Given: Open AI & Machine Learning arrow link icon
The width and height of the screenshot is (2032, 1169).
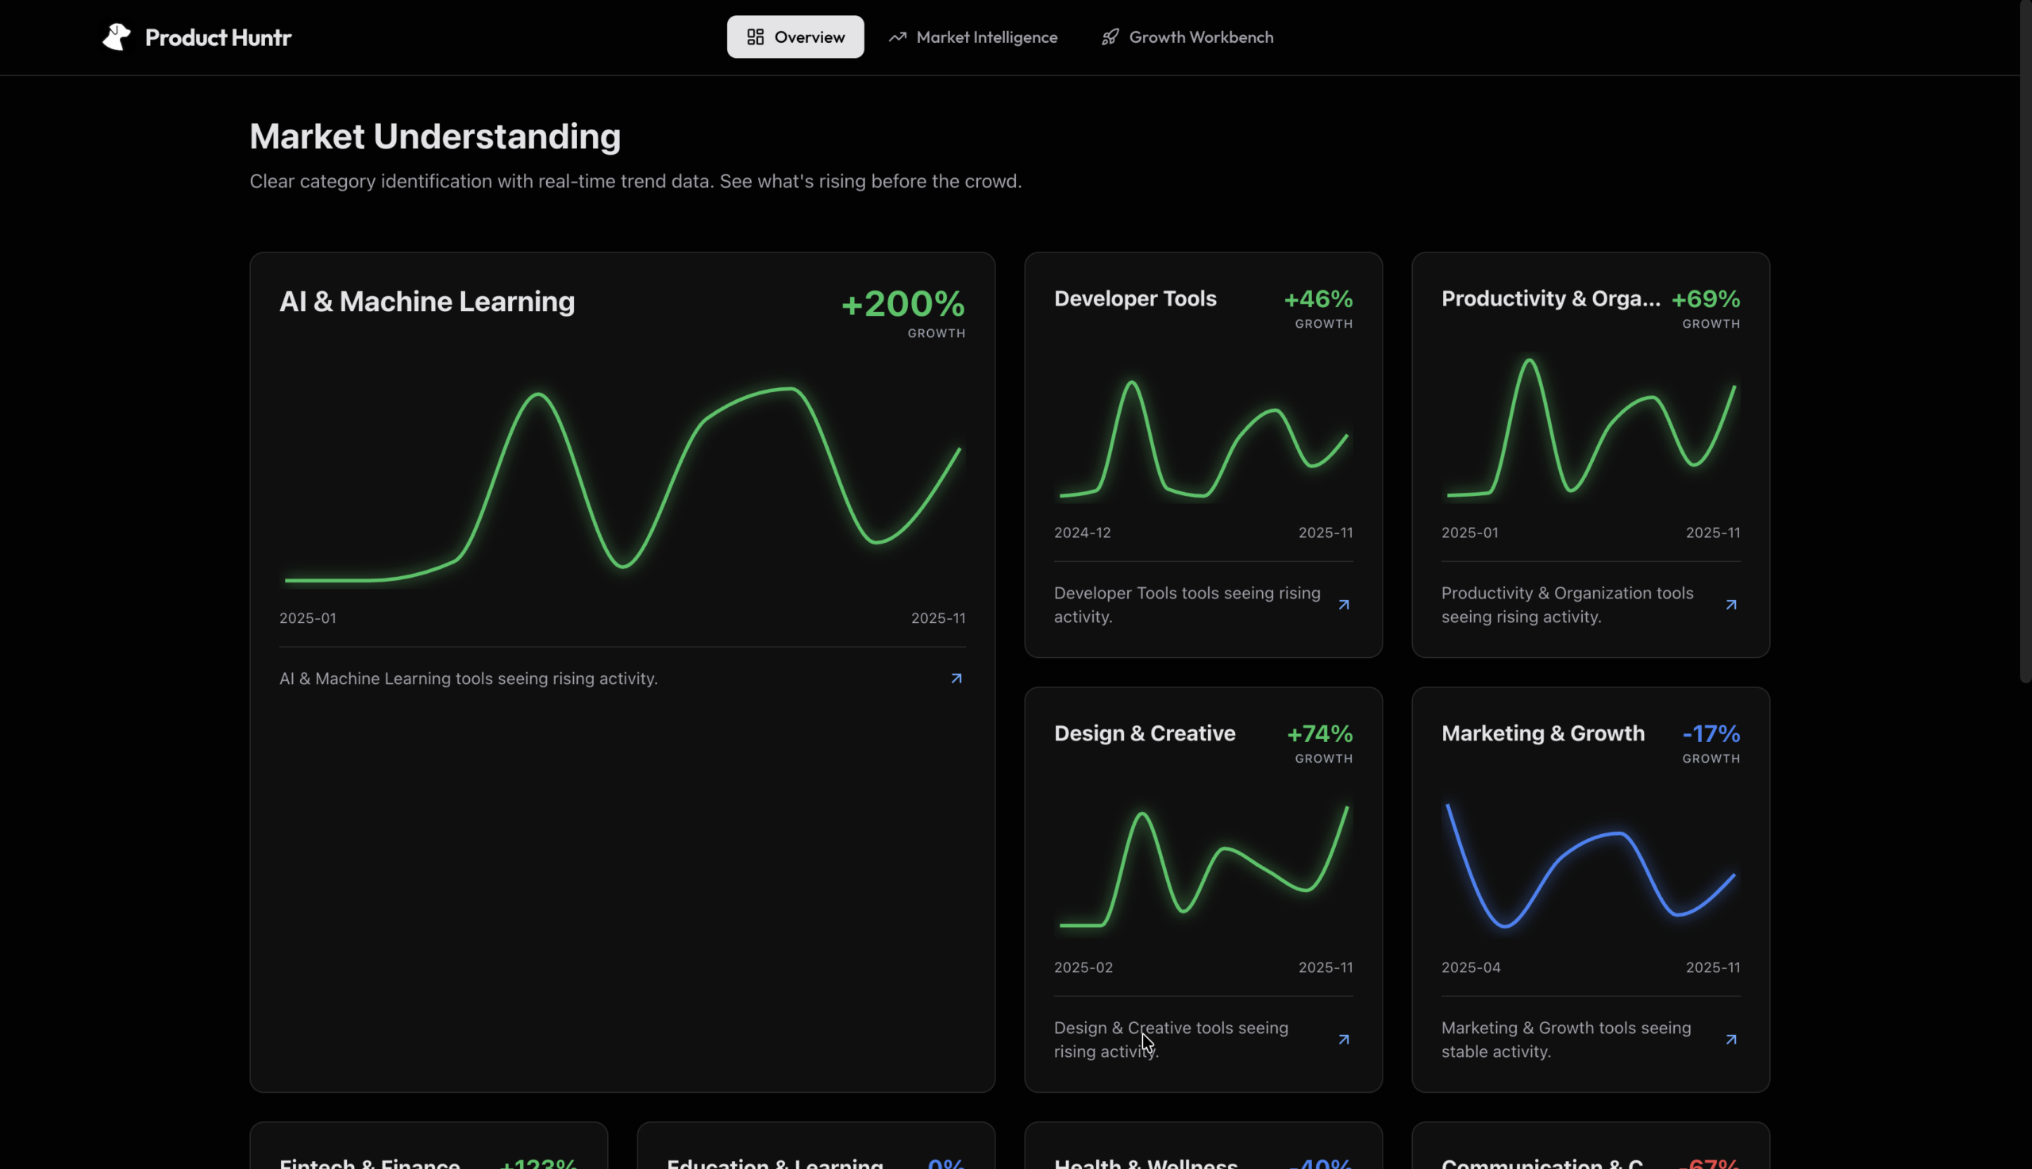Looking at the screenshot, I should click(956, 679).
